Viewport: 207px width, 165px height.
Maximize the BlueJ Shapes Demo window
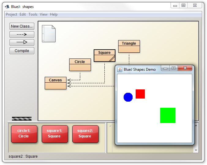point(173,68)
